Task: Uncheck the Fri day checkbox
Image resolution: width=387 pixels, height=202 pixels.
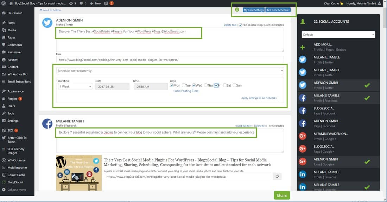Action: pyautogui.click(x=216, y=85)
